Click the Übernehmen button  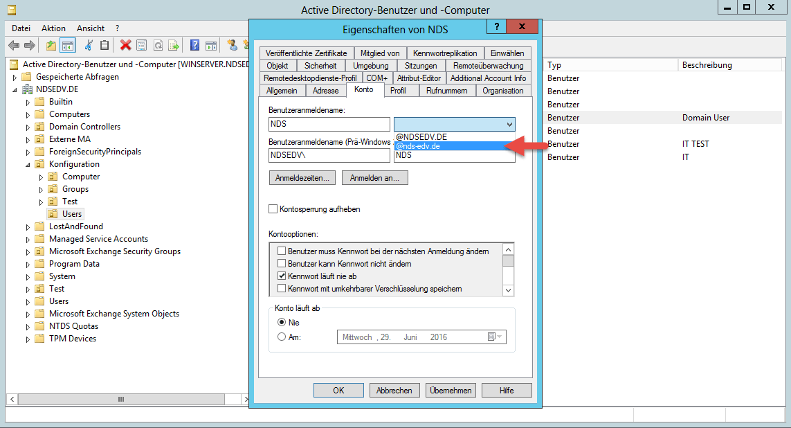point(451,390)
